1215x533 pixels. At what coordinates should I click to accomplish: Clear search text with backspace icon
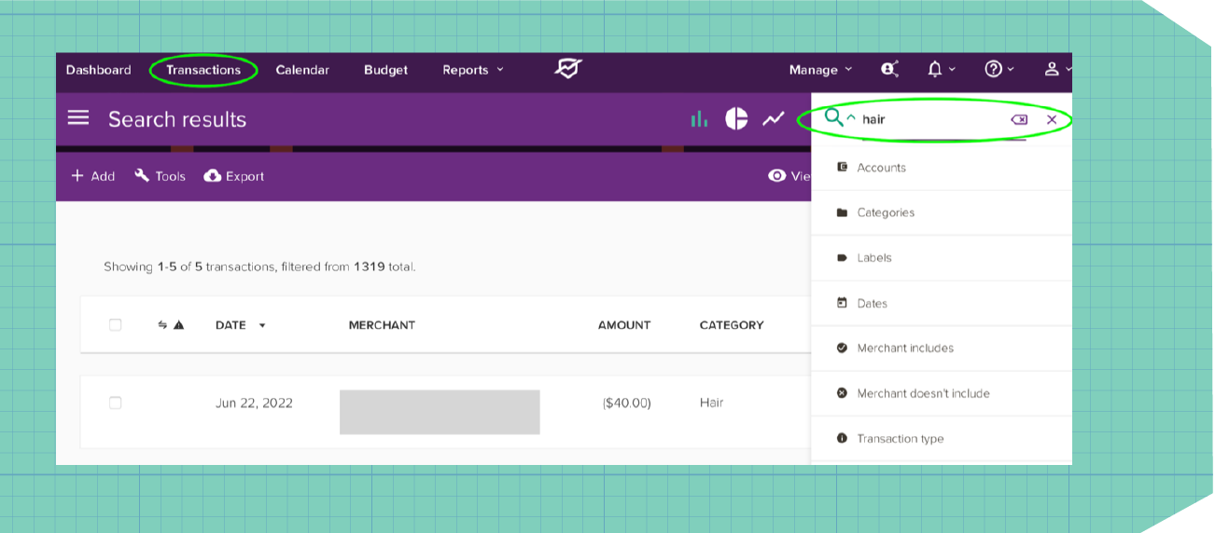coord(1019,119)
